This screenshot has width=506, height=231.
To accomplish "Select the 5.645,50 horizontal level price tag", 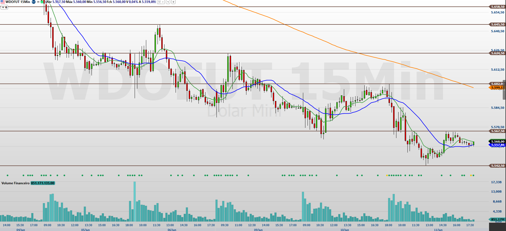I will (x=497, y=24).
